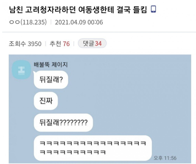The width and height of the screenshot is (196, 164).
Task: Click the message timestamp 오후 11:56
Action: click(165, 158)
